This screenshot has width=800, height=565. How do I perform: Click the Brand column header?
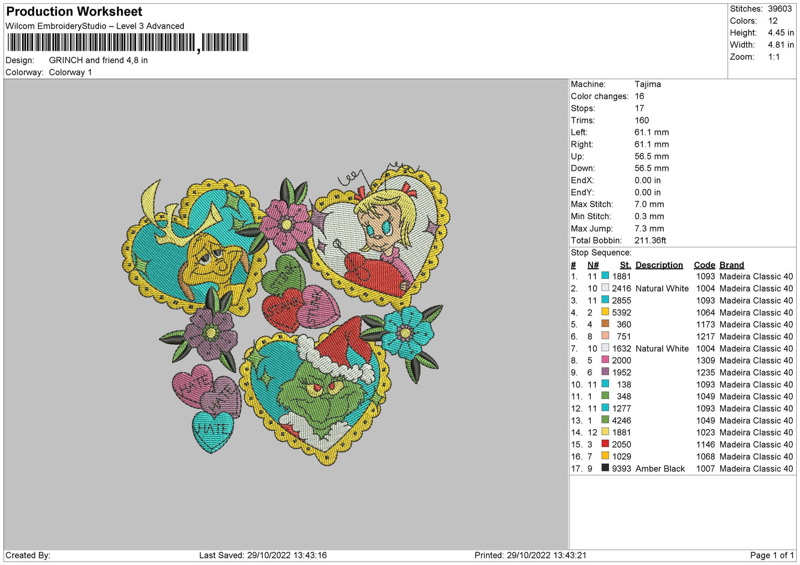pyautogui.click(x=731, y=265)
